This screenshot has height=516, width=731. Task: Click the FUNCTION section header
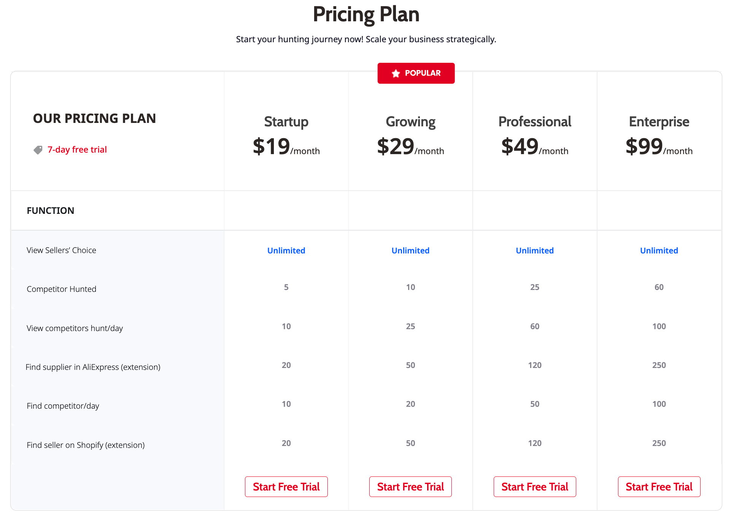pyautogui.click(x=51, y=210)
